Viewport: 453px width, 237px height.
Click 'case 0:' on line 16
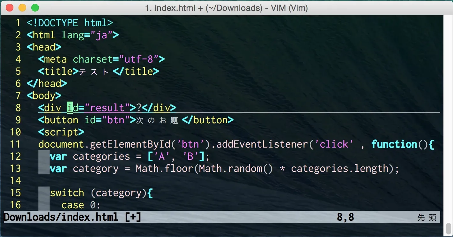pyautogui.click(x=81, y=205)
